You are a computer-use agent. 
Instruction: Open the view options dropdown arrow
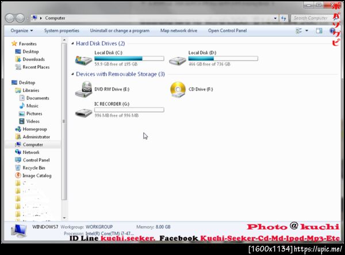(306, 30)
